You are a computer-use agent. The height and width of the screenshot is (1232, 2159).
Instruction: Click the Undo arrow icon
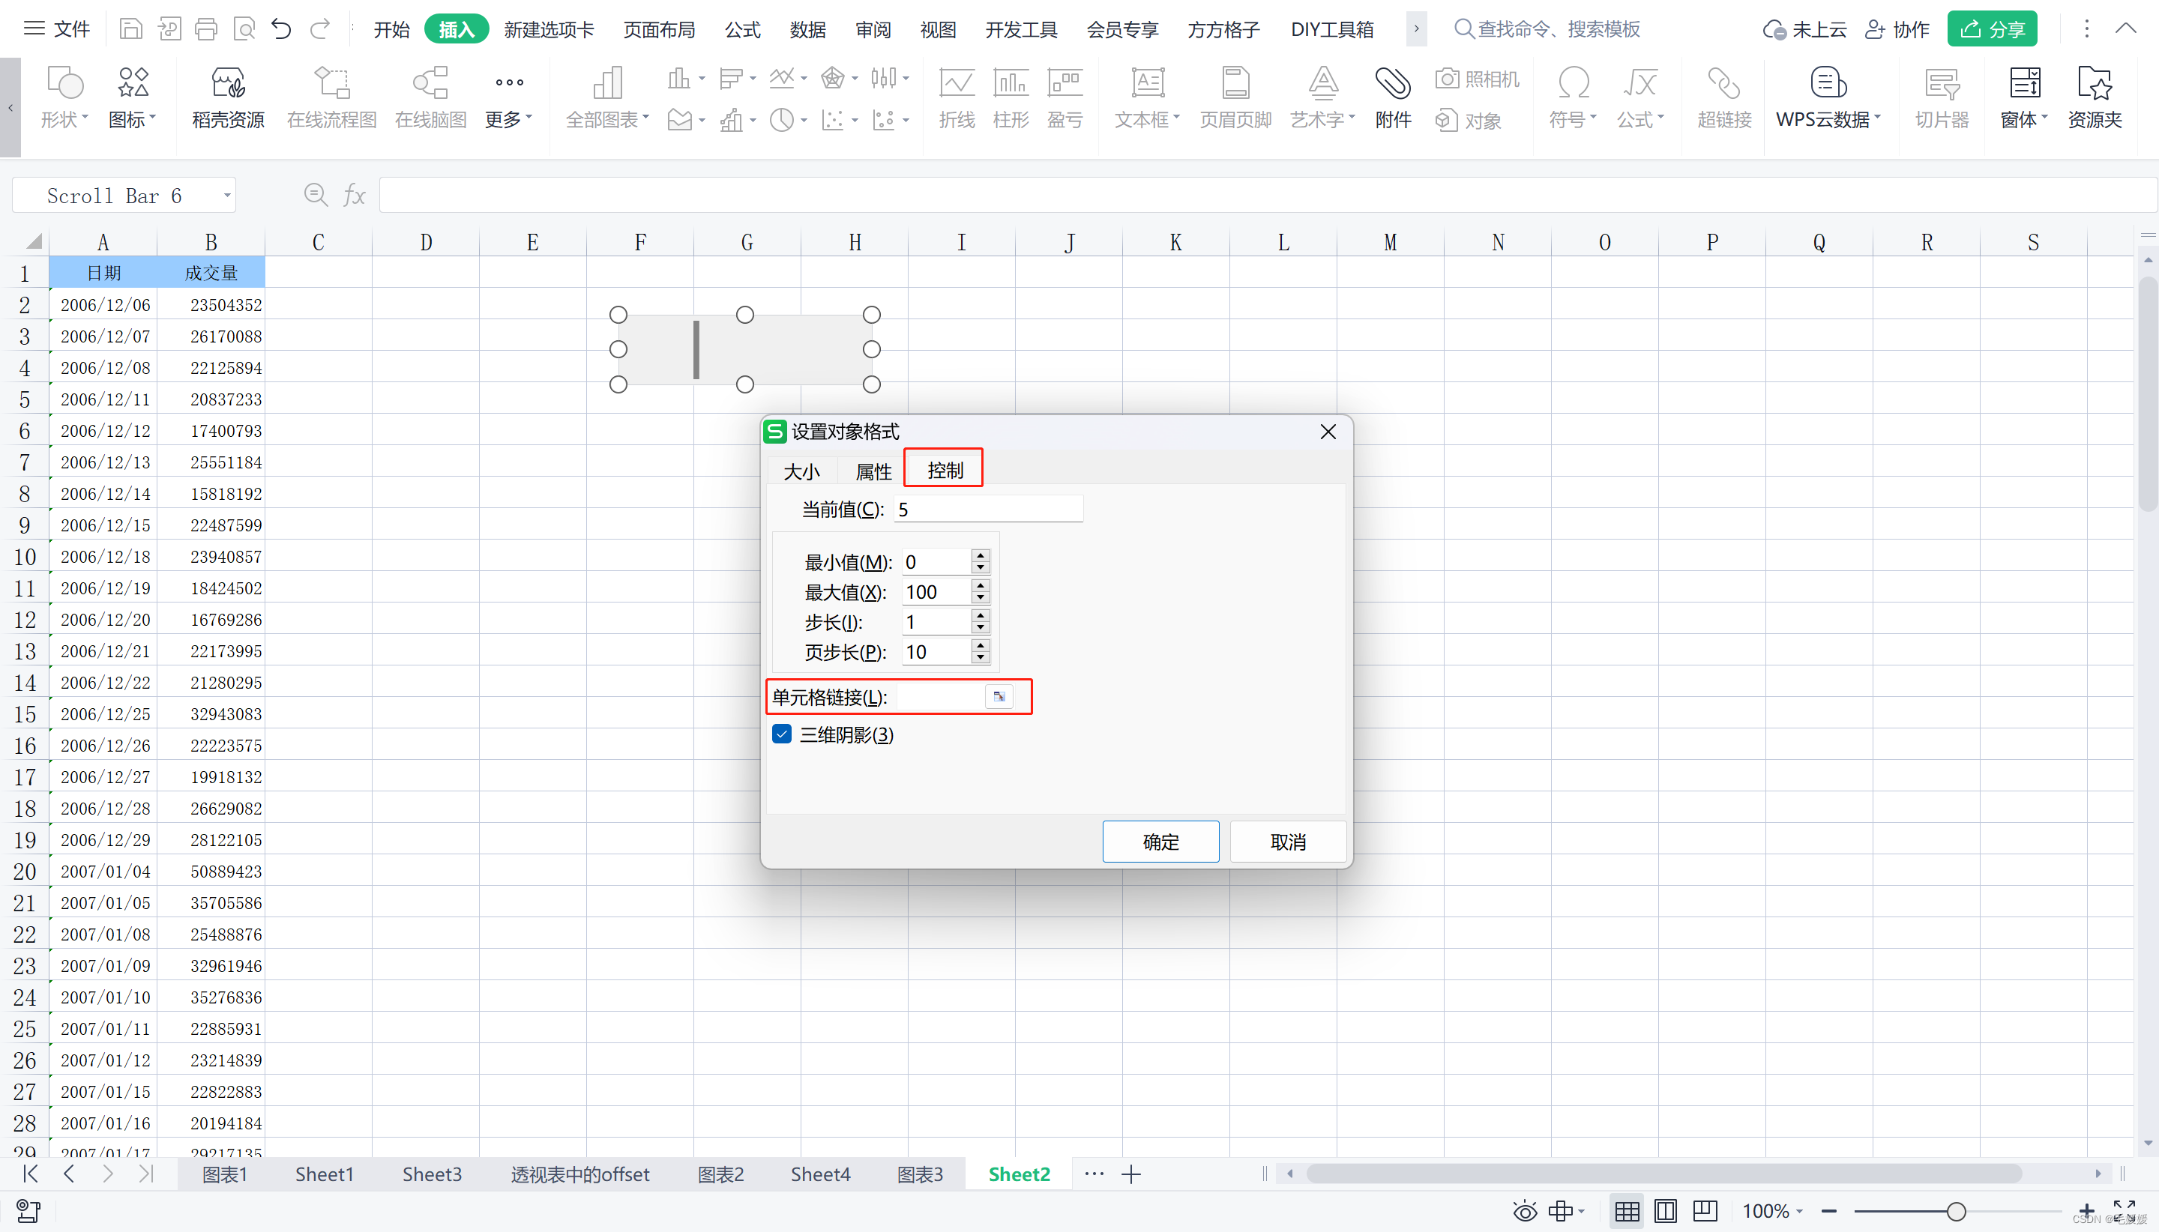281,30
